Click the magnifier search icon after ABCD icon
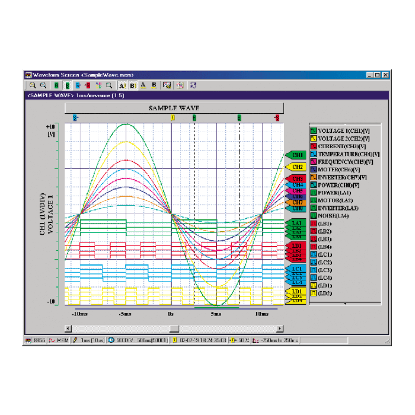 108,85
